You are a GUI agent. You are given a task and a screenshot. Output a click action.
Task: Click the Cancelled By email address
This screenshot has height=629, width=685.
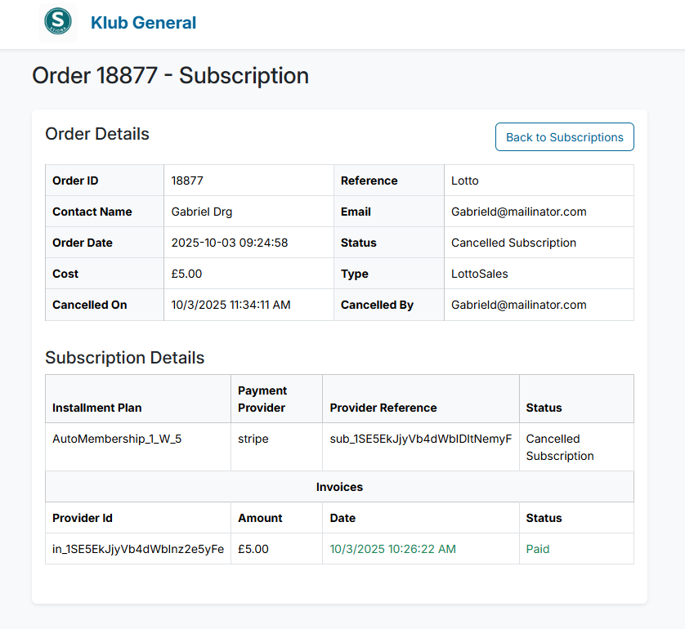[x=518, y=305]
